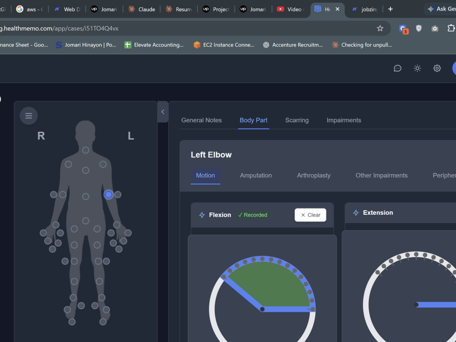
Task: Select the Body Part tab
Action: click(253, 120)
